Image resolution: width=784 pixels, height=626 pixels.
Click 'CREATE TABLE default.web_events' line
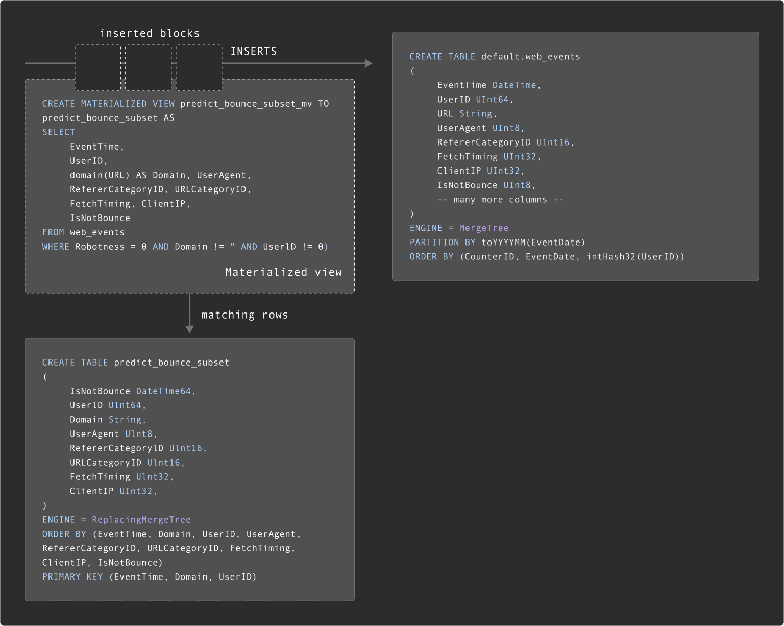click(495, 57)
